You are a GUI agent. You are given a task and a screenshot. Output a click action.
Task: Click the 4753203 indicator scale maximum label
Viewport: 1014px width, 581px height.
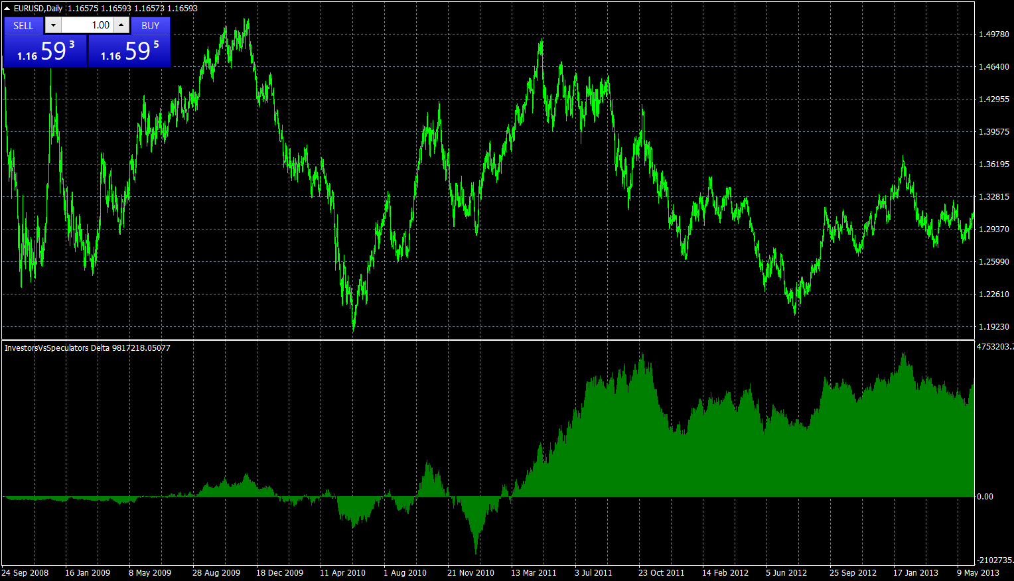(995, 347)
